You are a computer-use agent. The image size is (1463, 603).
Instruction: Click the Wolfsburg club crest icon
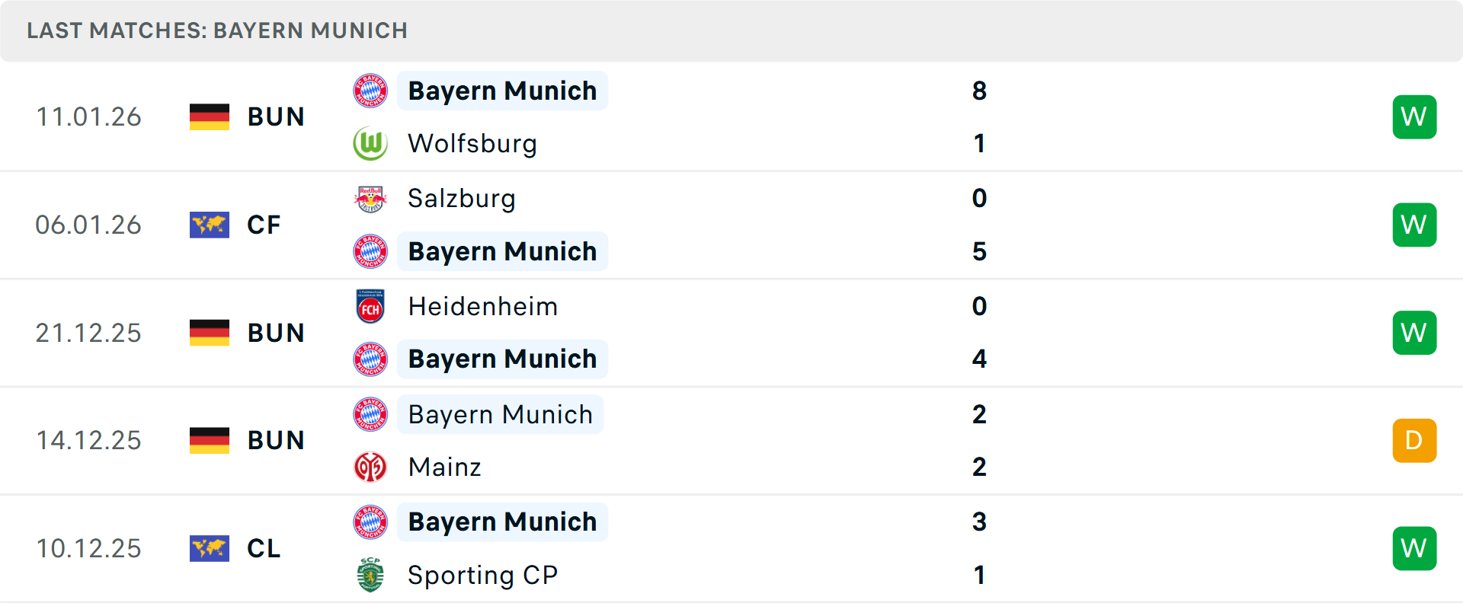tap(370, 144)
